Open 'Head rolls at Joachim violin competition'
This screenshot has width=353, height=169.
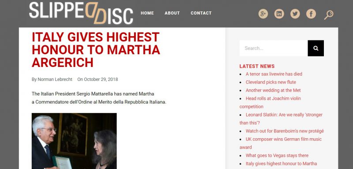tap(270, 103)
